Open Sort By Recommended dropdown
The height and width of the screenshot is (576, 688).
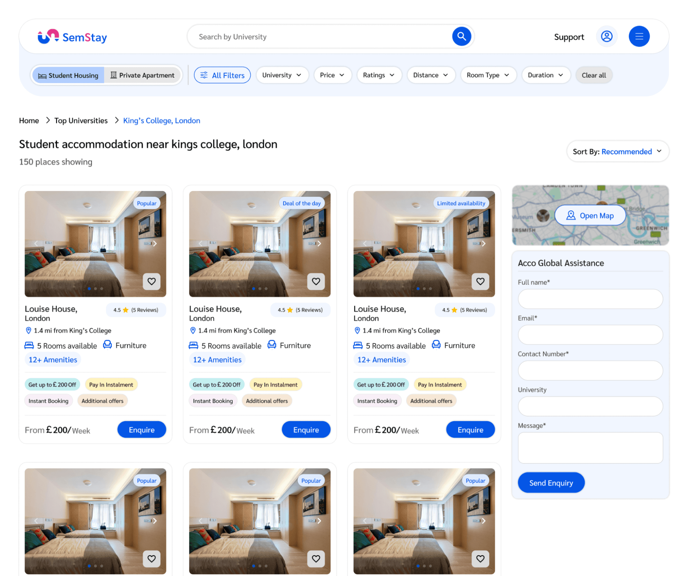point(617,151)
